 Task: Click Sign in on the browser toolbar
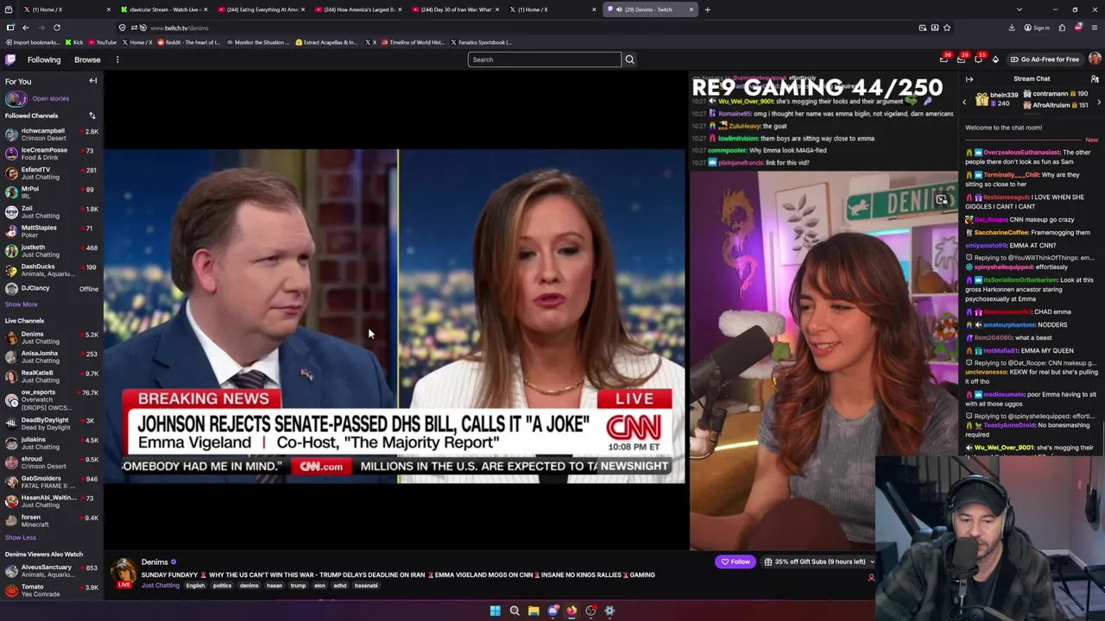click(x=1037, y=28)
